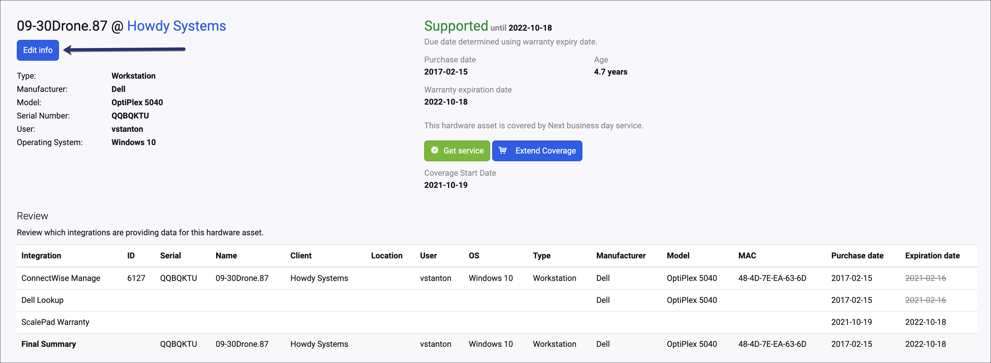Click the MAC column header
This screenshot has height=363, width=991.
click(747, 255)
